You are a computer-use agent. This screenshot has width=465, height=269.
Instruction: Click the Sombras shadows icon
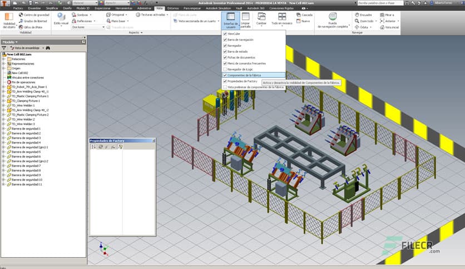pos(74,15)
